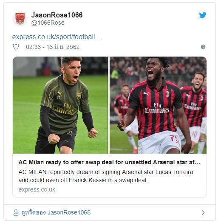Click the express.co.uk domain under the article
Viewport: 218px width, 223px height.
point(37,189)
